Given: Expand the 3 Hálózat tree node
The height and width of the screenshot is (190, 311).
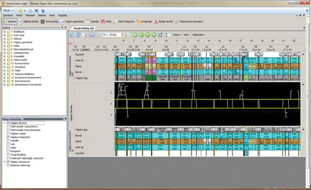Looking at the screenshot, I should 4,39.
